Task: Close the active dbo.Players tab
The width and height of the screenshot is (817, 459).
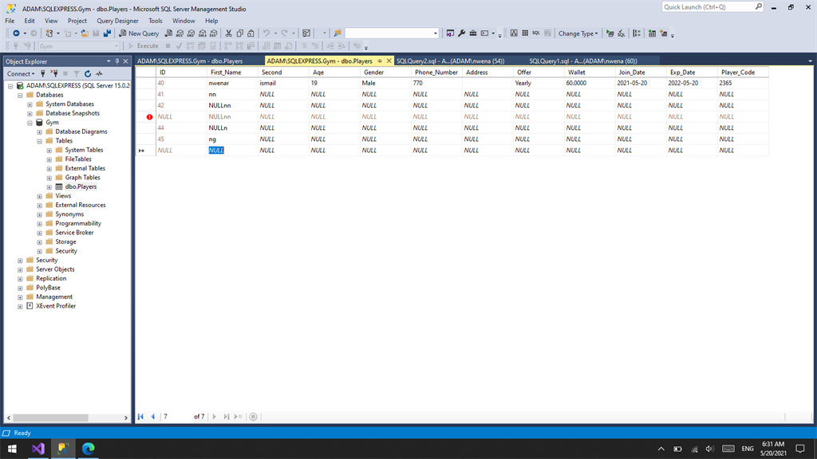Action: click(389, 61)
